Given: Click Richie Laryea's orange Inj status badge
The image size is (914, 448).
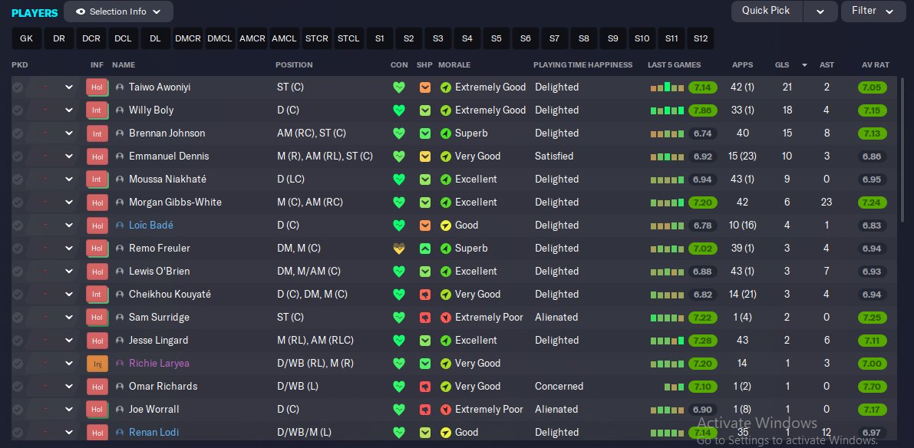Looking at the screenshot, I should click(97, 364).
